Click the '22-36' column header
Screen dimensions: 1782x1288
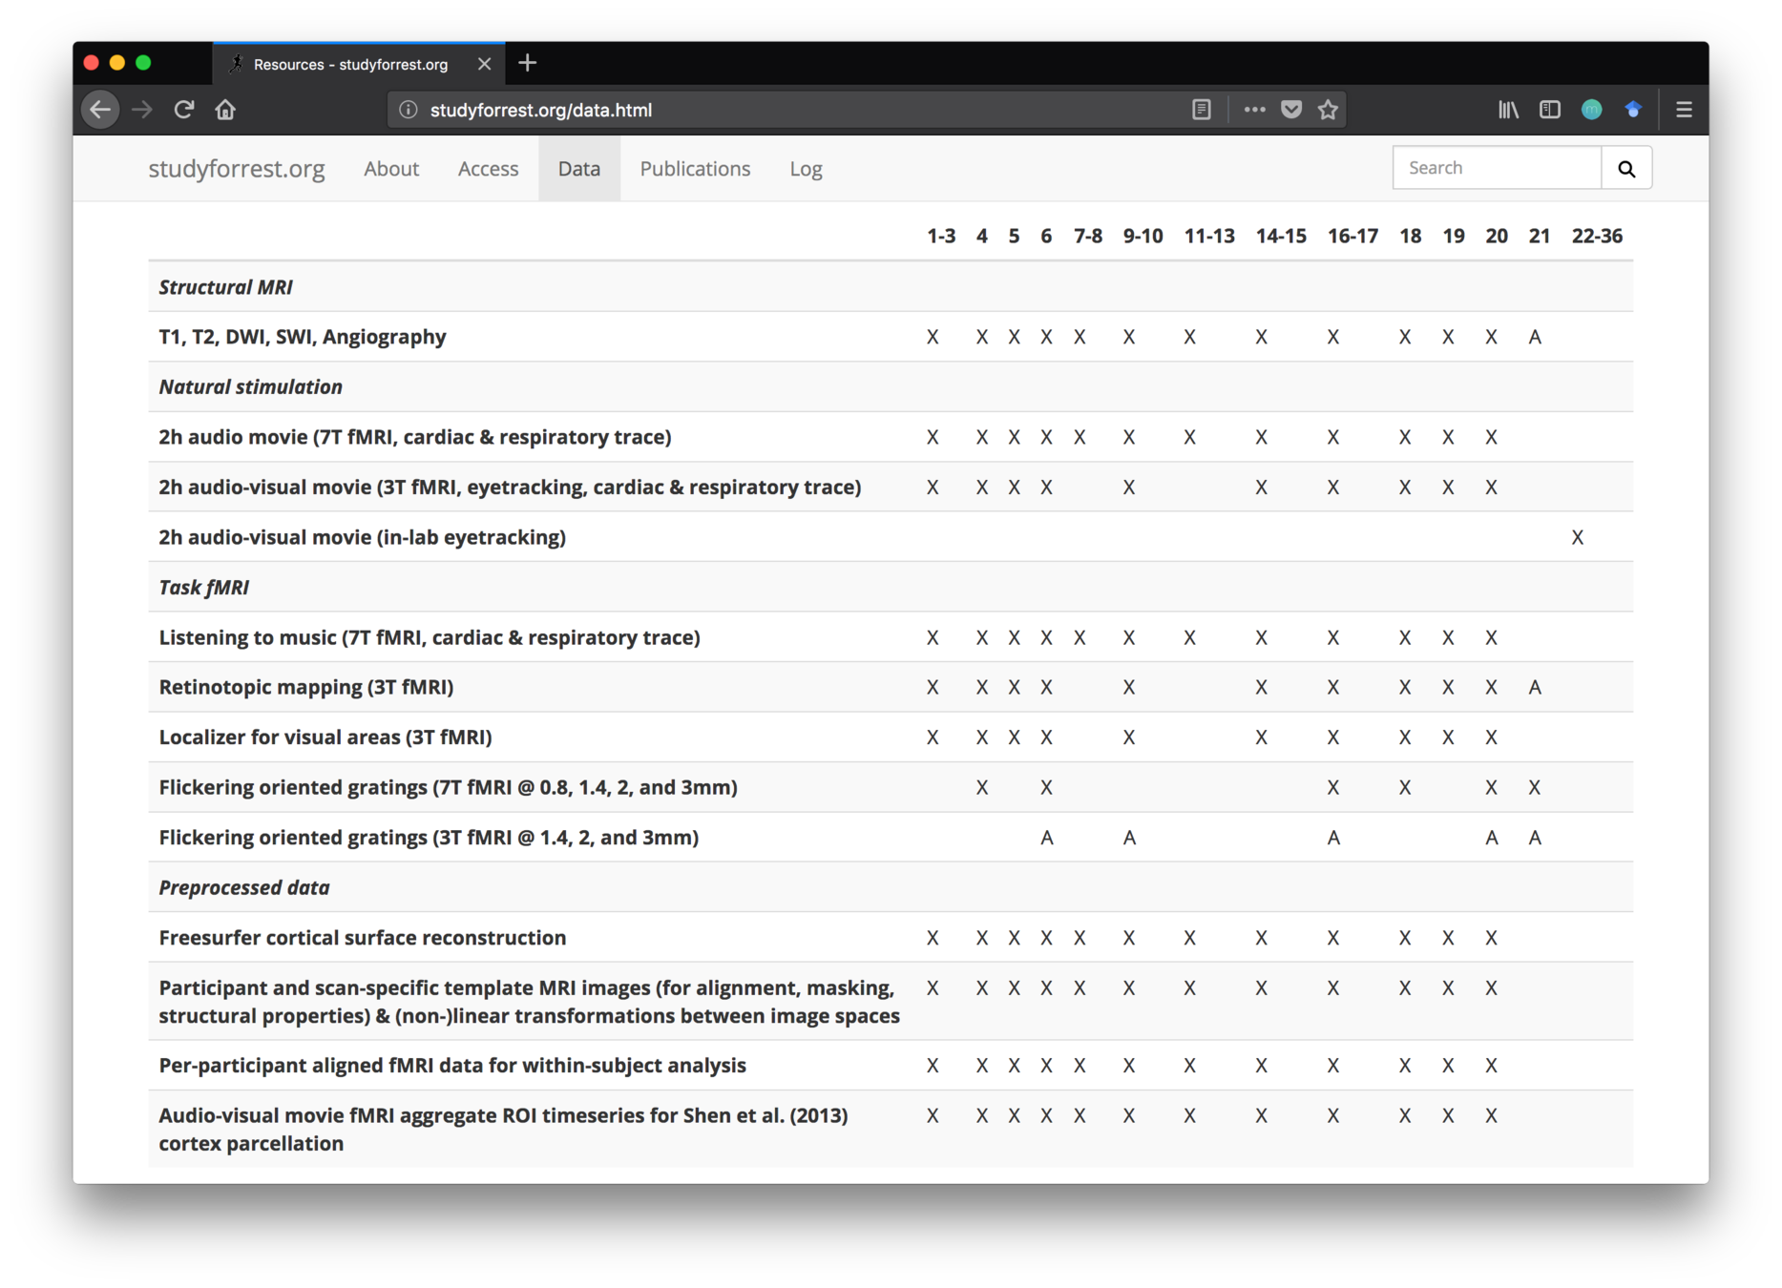tap(1597, 236)
